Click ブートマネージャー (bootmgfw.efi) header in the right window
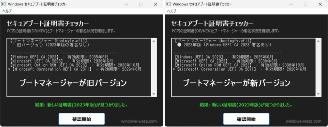Screen dimensions: 328x127 [213, 41]
